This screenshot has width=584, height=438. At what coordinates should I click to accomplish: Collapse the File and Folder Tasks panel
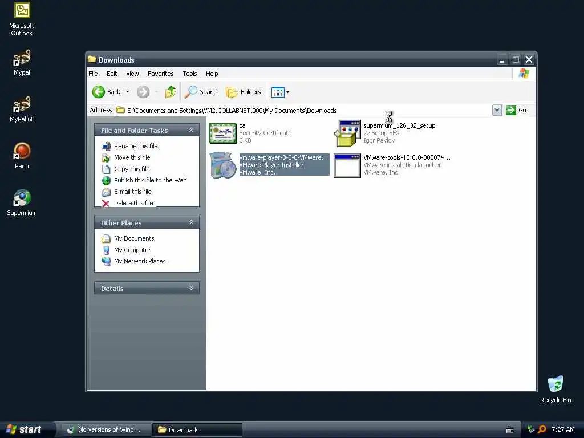(x=192, y=130)
